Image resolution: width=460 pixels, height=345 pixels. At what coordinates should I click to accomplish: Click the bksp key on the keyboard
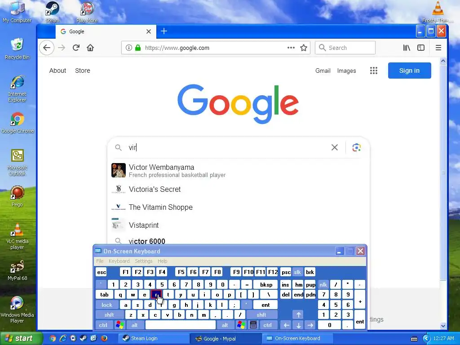[266, 284]
